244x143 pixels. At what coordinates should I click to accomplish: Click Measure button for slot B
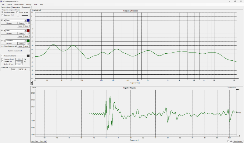pyautogui.click(x=9, y=34)
